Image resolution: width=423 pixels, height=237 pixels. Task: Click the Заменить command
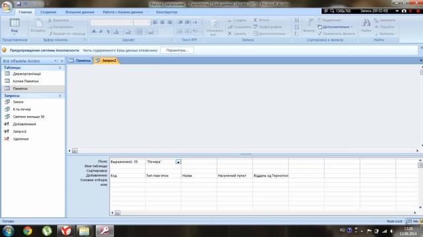tap(385, 20)
